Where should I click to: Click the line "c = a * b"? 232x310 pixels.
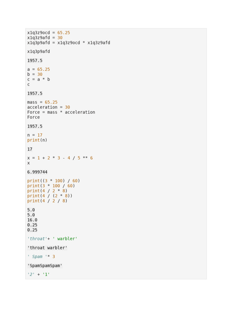coord(38,79)
